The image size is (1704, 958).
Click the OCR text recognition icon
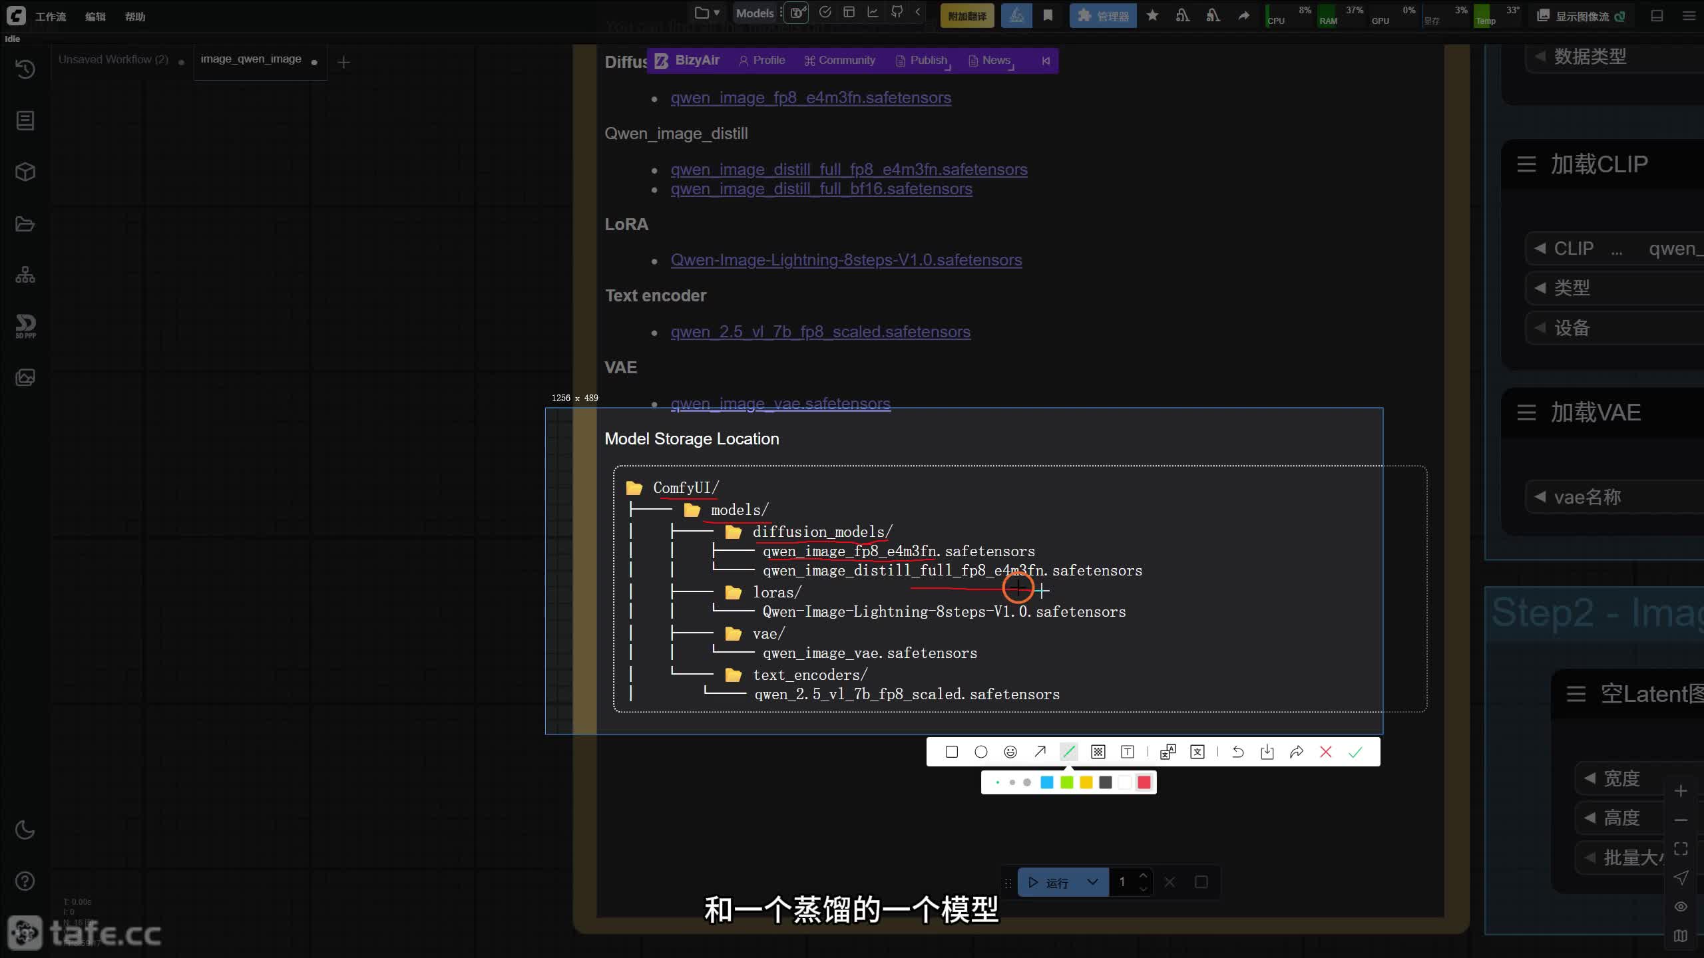click(1197, 752)
